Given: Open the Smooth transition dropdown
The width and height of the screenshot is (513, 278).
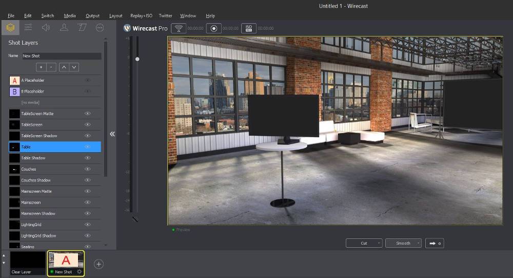Looking at the screenshot, I should point(403,243).
